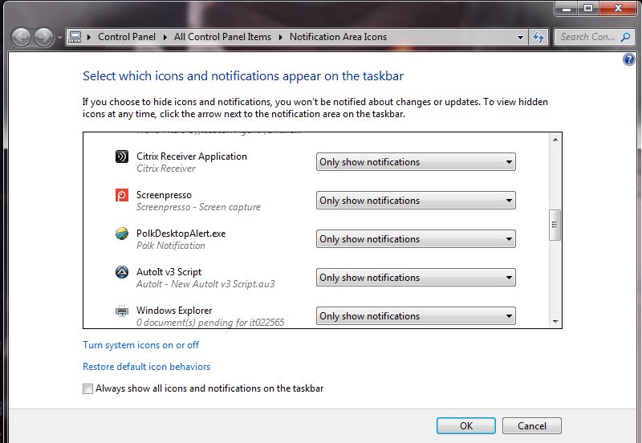Viewport: 642px width, 443px height.
Task: Enable Always show all icons checkbox
Action: tap(87, 388)
